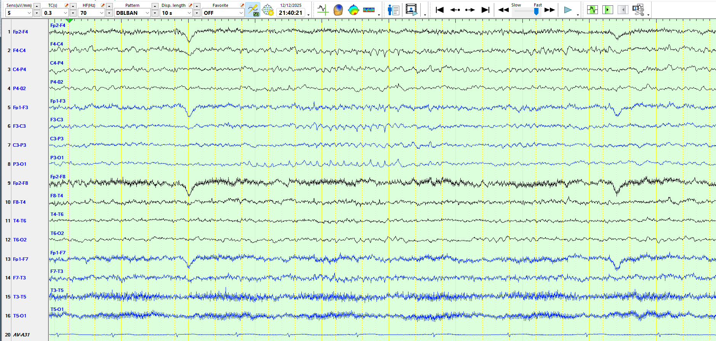Step to next Pattern with down arrow
The height and width of the screenshot is (341, 716).
(x=155, y=13)
